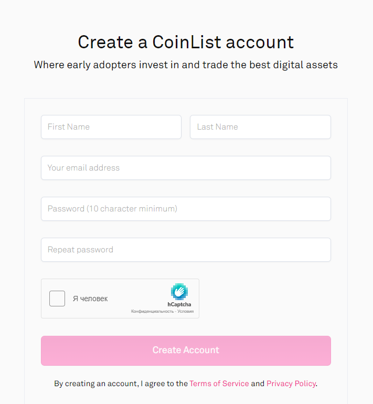Focus the Repeat password field

pyautogui.click(x=186, y=250)
